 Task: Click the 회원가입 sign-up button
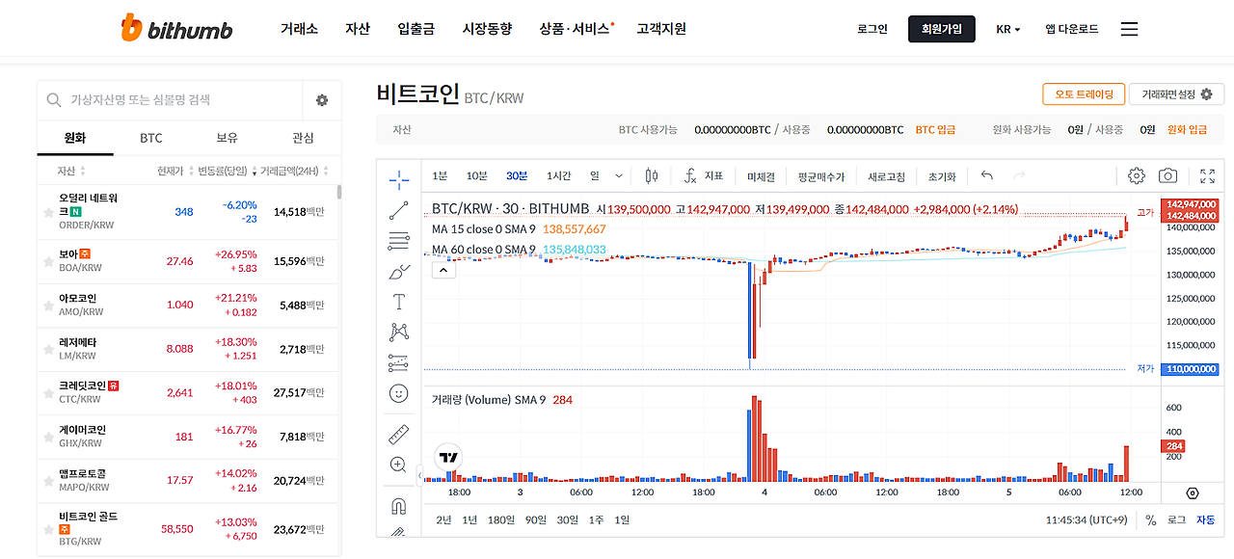click(x=941, y=29)
